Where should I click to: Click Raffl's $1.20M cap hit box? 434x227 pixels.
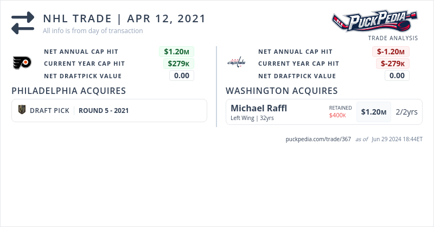pyautogui.click(x=374, y=112)
